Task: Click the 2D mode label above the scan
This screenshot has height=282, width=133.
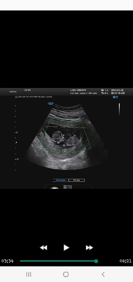Action: [x=16, y=97]
